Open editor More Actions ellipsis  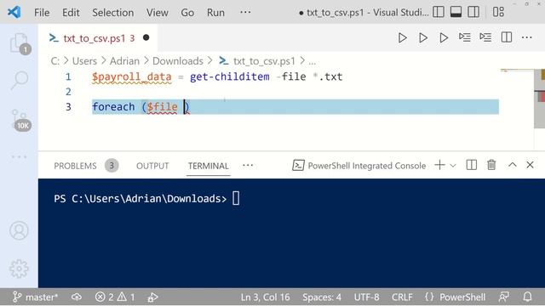click(527, 37)
